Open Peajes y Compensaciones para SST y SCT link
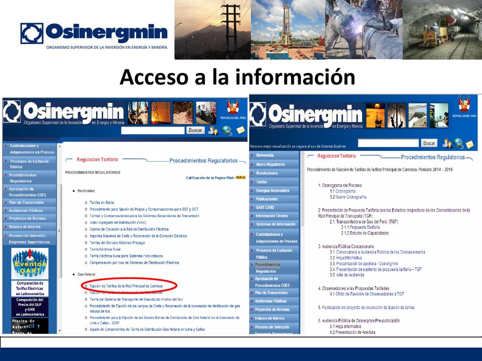 pyautogui.click(x=144, y=209)
